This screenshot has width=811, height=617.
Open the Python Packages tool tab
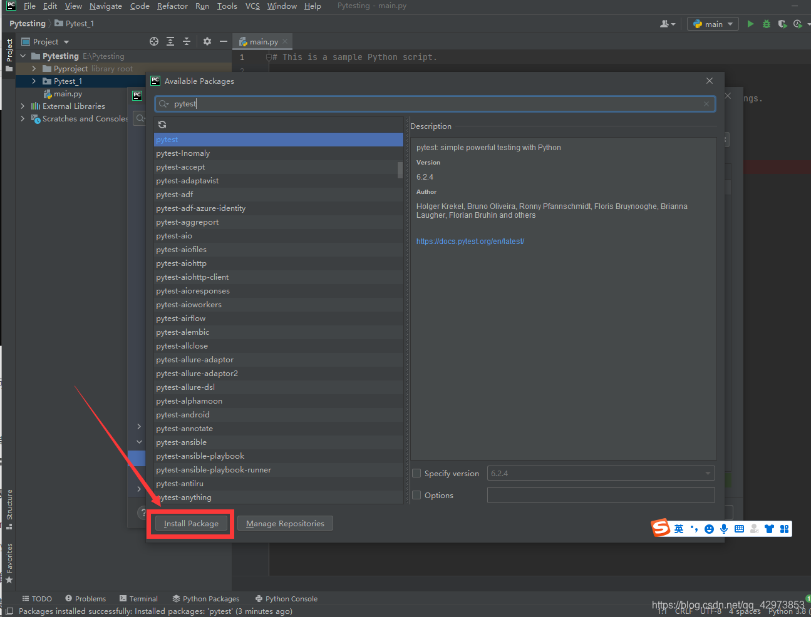click(206, 599)
